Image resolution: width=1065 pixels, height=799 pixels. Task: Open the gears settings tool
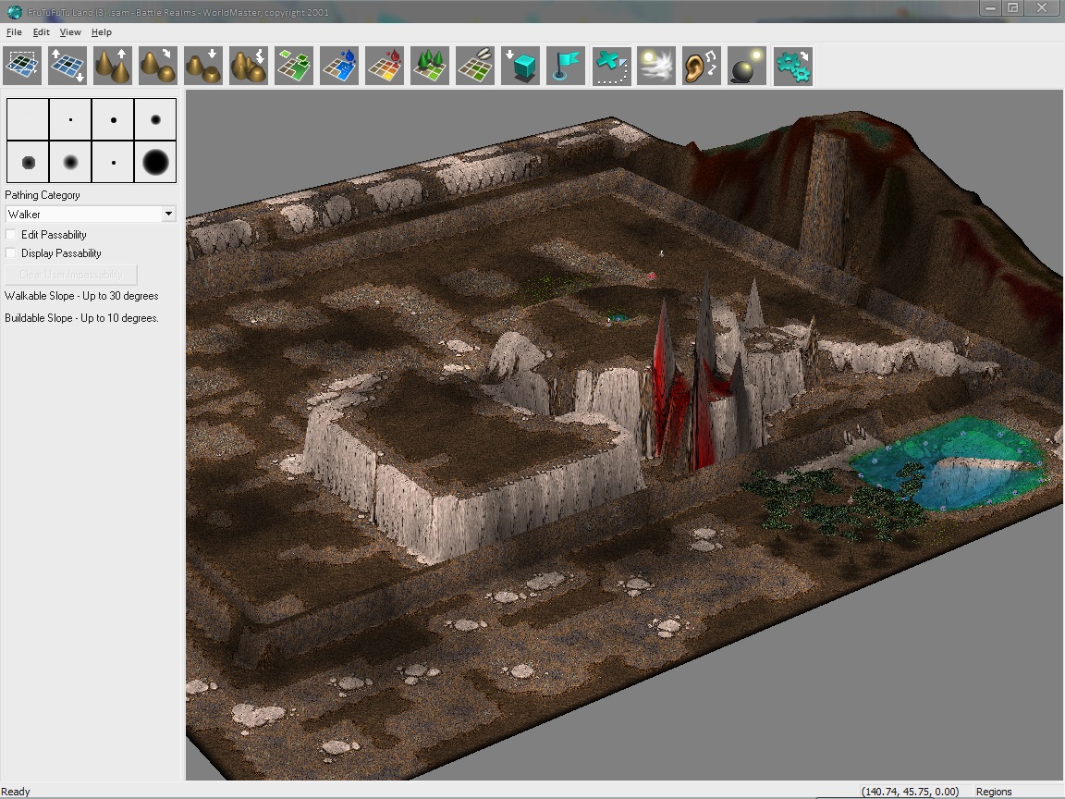792,66
